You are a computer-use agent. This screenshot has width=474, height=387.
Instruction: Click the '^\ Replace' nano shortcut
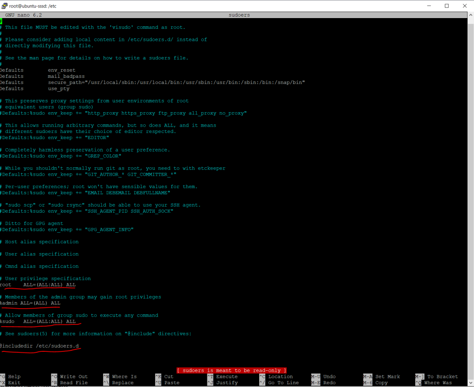tap(118, 383)
